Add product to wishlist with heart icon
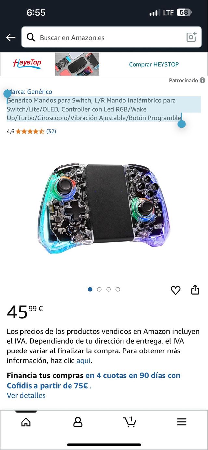Screen dimensions: 208x450 tap(175, 290)
